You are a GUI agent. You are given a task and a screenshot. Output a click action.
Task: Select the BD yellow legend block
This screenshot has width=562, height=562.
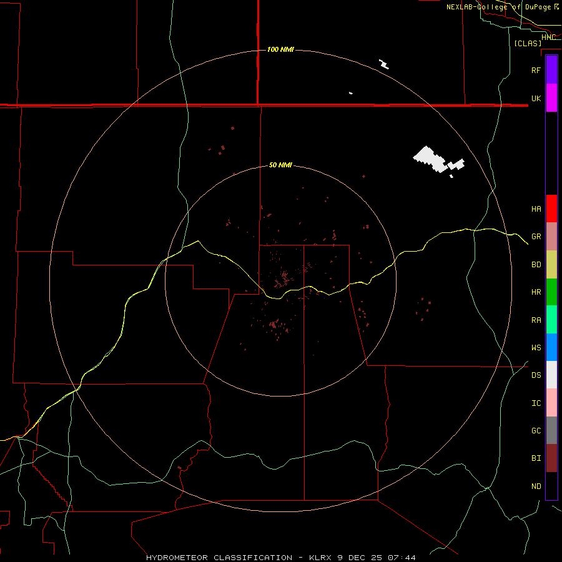(x=551, y=265)
